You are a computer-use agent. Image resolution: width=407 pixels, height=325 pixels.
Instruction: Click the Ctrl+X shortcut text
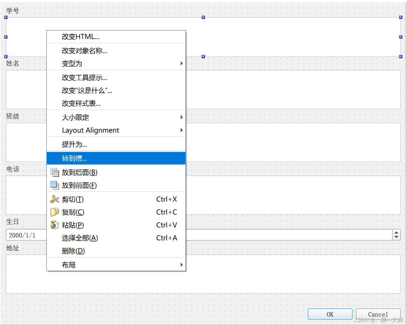(x=167, y=199)
